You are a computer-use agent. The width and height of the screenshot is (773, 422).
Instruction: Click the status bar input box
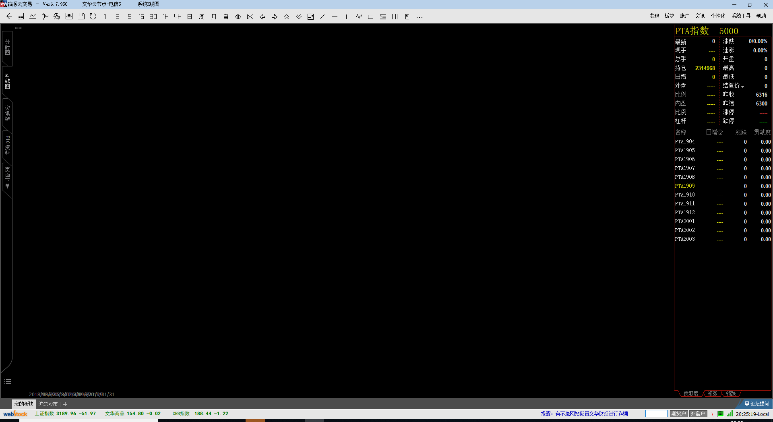pos(656,414)
